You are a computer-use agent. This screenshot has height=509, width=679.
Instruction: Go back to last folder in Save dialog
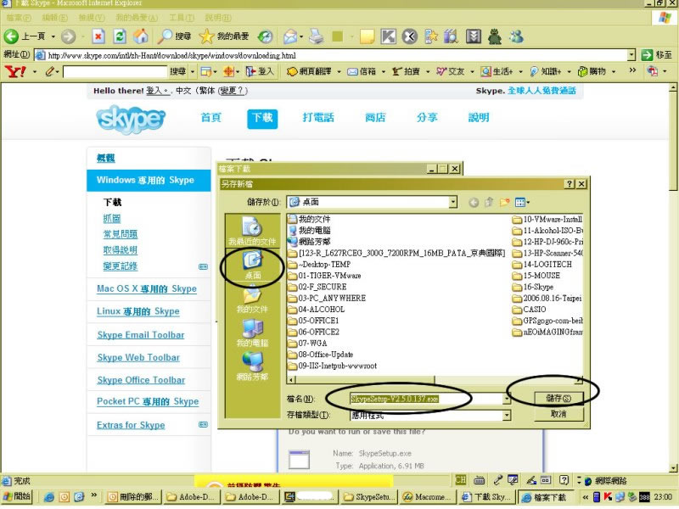(x=474, y=202)
